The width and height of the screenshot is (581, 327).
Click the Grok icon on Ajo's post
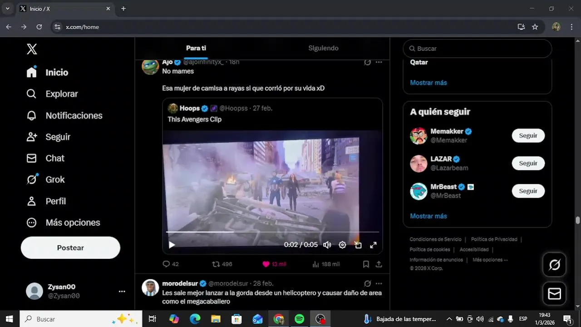coord(367,62)
